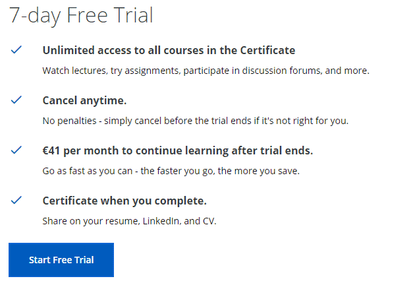Click the words 'after trial ends' in bold
Screen dimensions: 413x287
tap(276, 150)
